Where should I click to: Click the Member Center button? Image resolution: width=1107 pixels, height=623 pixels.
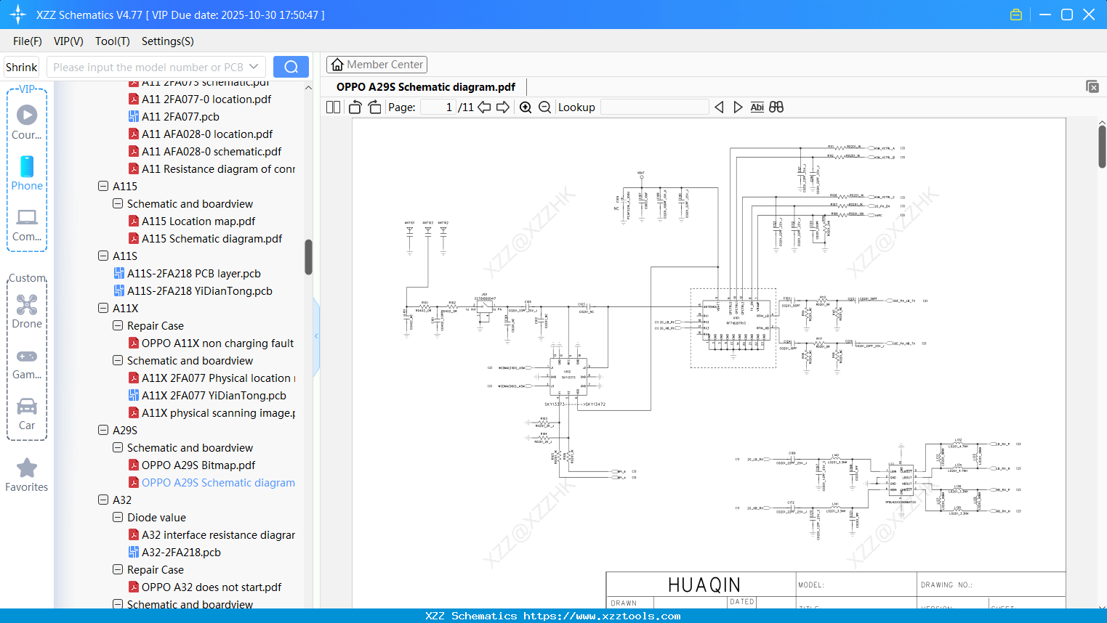click(377, 65)
